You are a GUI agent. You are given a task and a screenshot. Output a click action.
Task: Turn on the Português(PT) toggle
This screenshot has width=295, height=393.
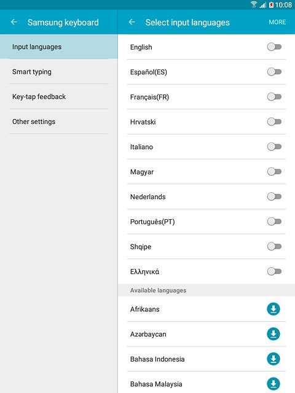coord(274,221)
